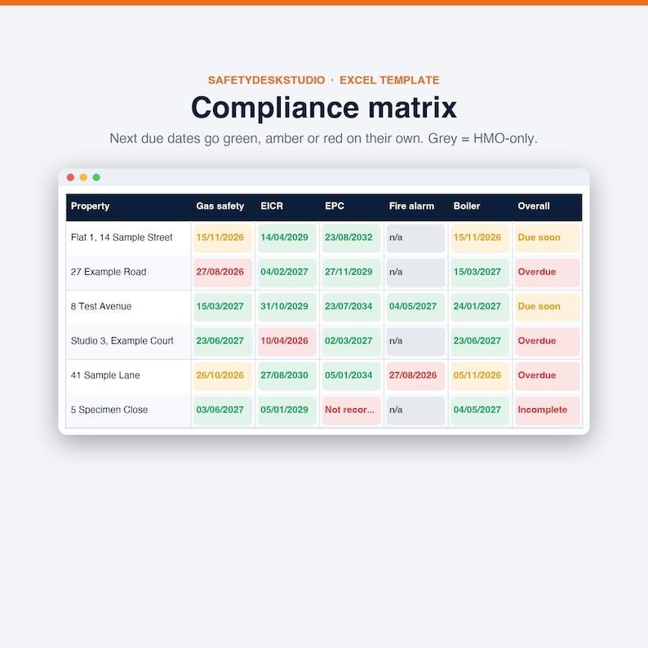Click Overdue status for 27 Example Road
The image size is (648, 648).
tap(548, 273)
